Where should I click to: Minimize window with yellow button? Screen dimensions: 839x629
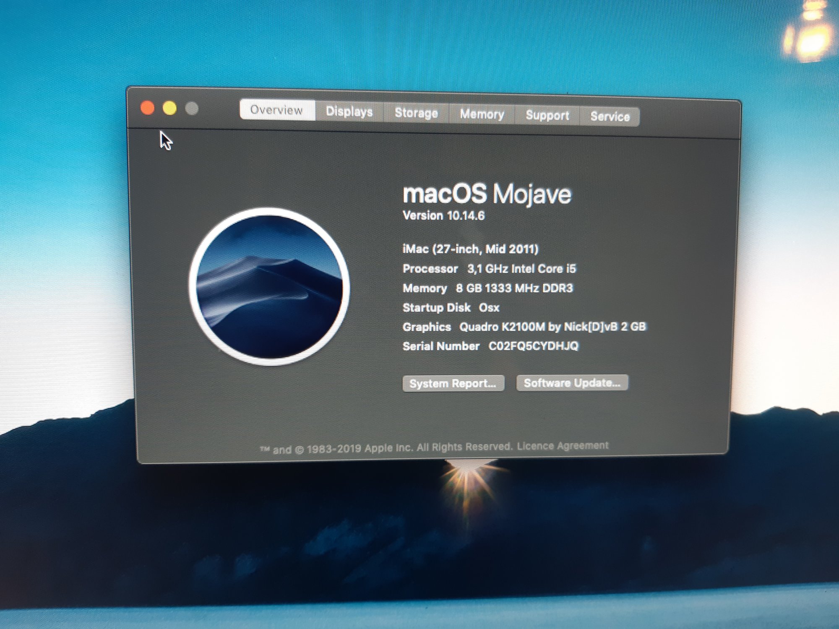(169, 108)
